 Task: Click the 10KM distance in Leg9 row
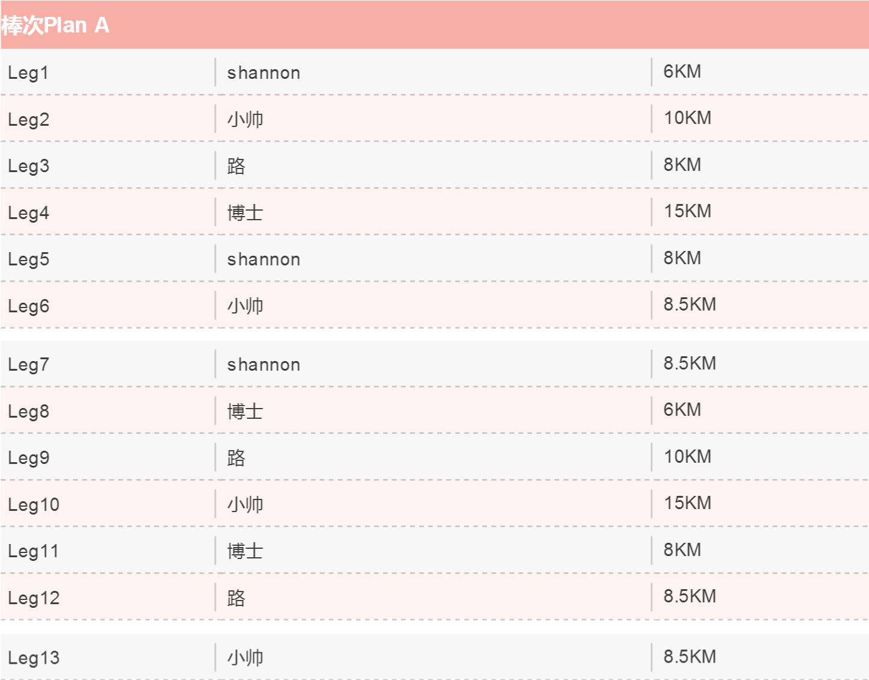tap(687, 457)
